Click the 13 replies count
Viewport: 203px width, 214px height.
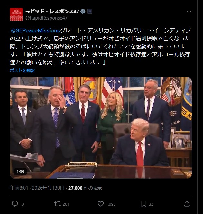pyautogui.click(x=22, y=204)
